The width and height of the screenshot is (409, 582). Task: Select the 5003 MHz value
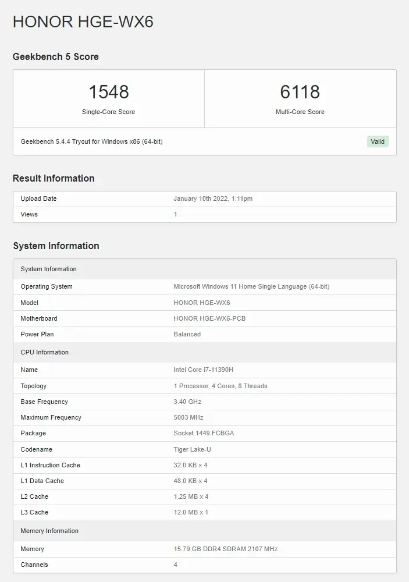click(x=189, y=417)
